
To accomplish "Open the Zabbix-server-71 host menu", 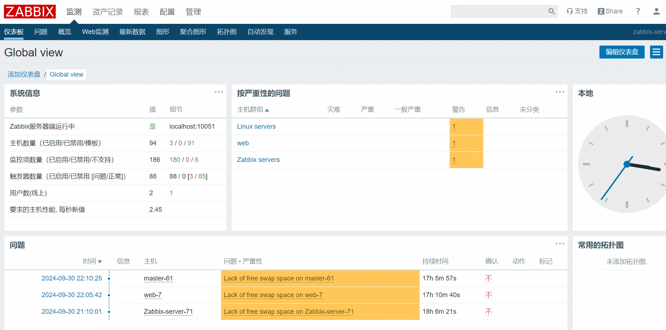I will [x=168, y=312].
